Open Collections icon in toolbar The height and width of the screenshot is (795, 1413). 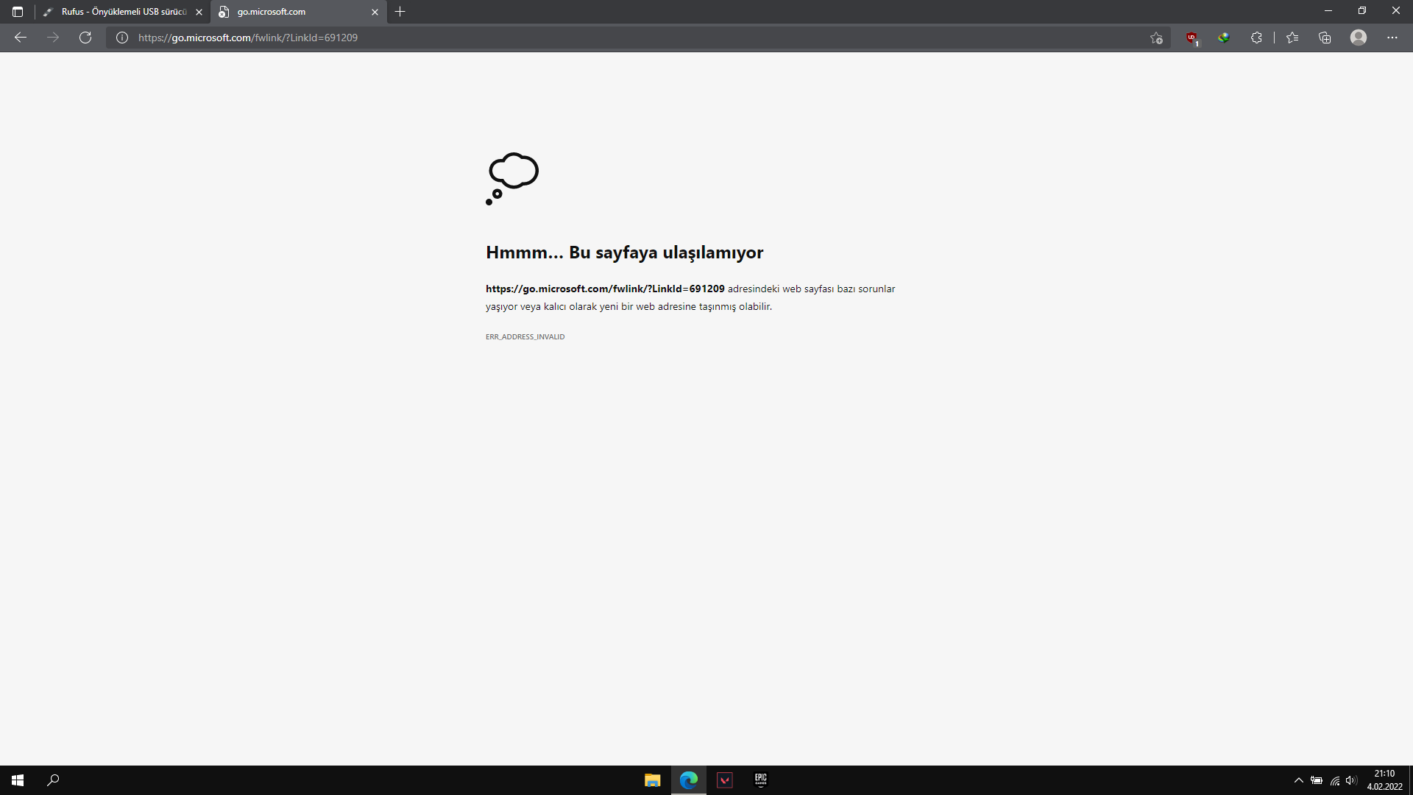[x=1325, y=38]
